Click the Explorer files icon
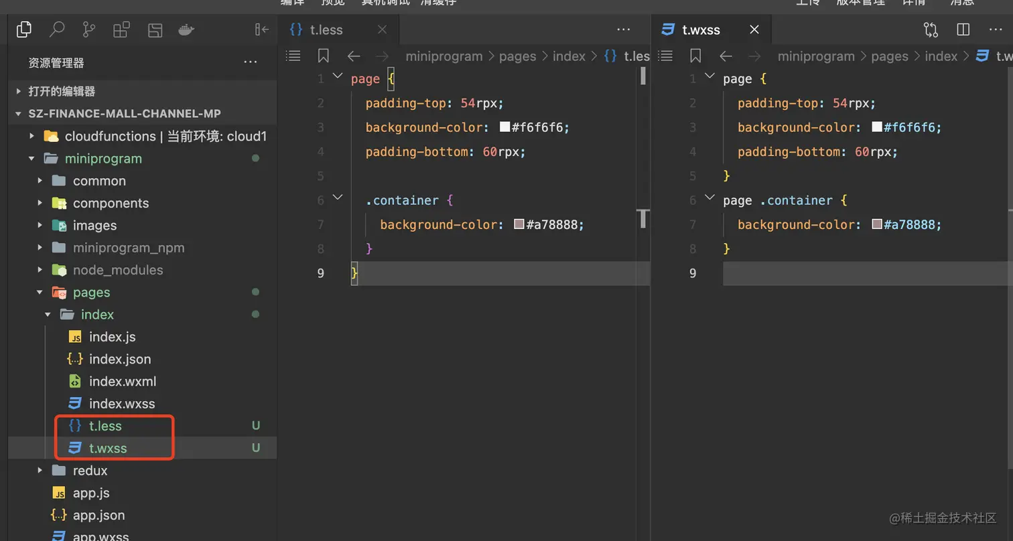Viewport: 1013px width, 541px height. (24, 29)
